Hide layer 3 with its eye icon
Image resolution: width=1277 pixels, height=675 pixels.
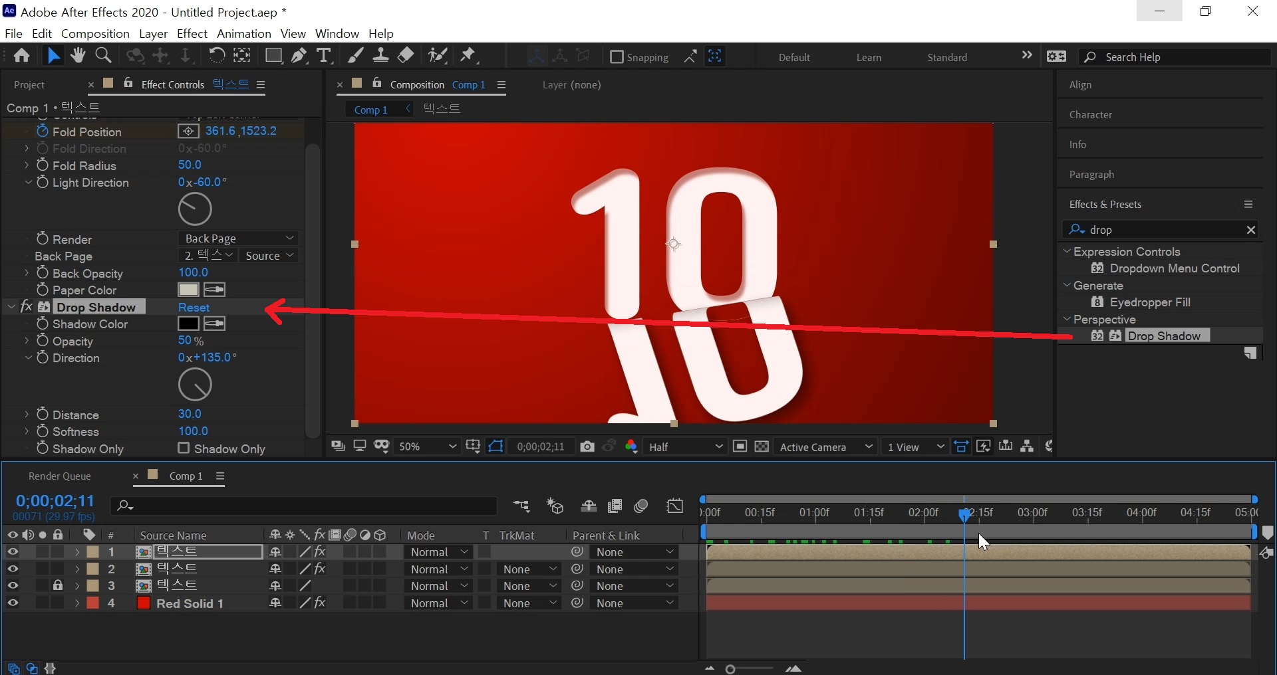13,586
